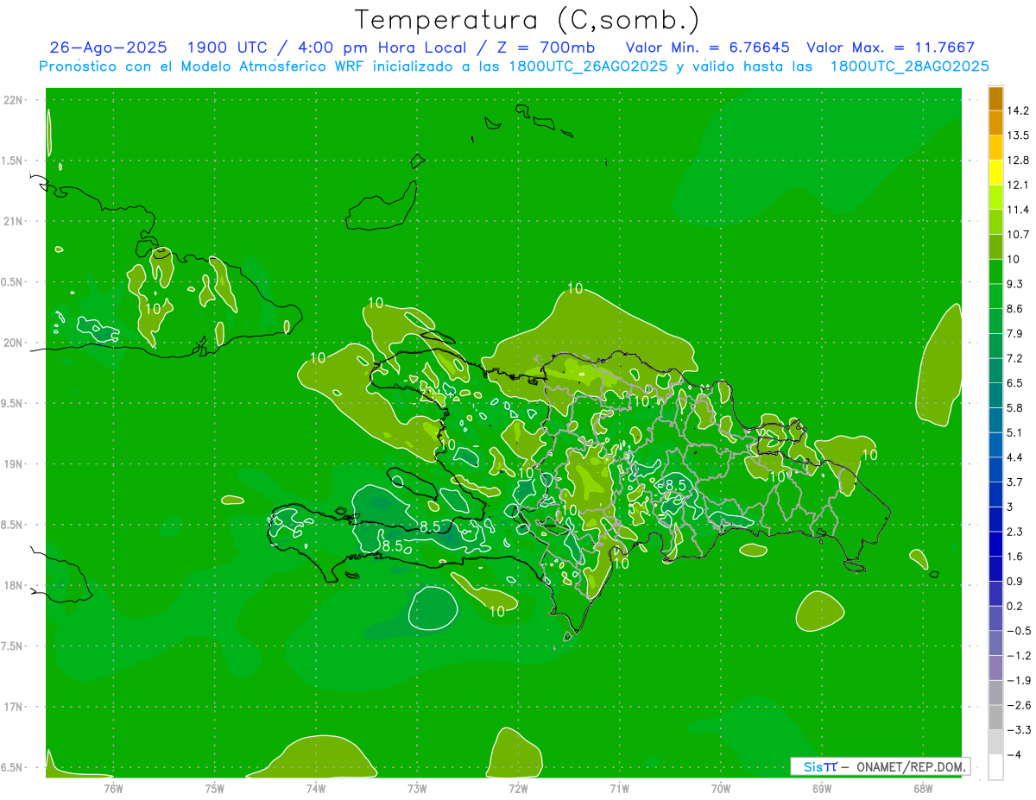Click the "Valor Max. = 11.7667" readout
The width and height of the screenshot is (1036, 800).
click(x=890, y=47)
